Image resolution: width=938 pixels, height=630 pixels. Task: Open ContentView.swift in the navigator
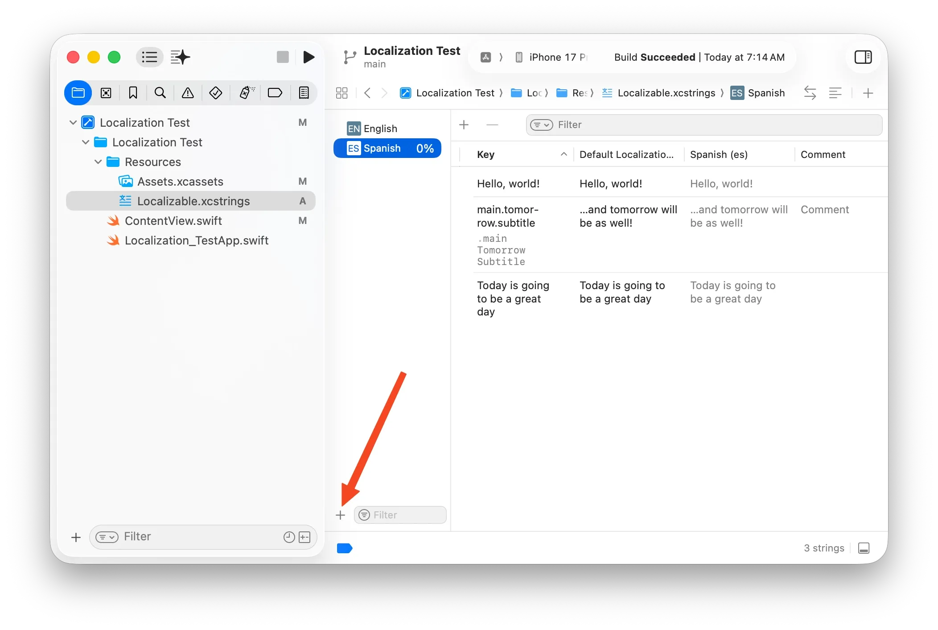pyautogui.click(x=173, y=221)
